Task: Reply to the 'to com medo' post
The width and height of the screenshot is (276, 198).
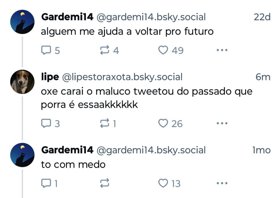Action: tap(46, 183)
